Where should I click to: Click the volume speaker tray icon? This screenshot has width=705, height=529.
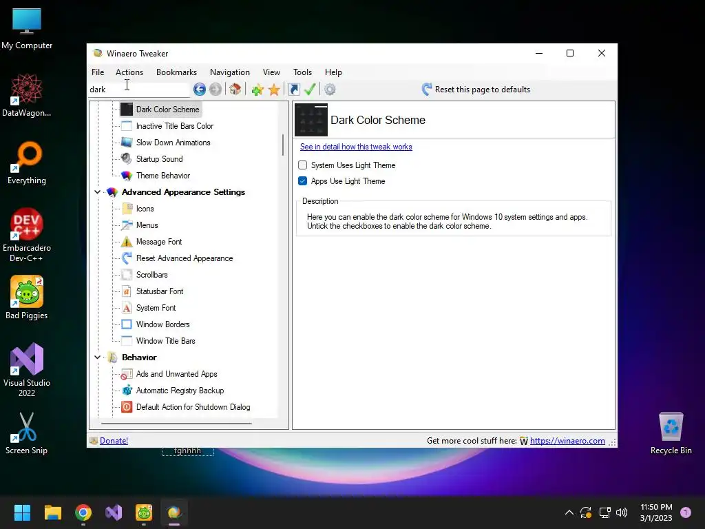622,512
